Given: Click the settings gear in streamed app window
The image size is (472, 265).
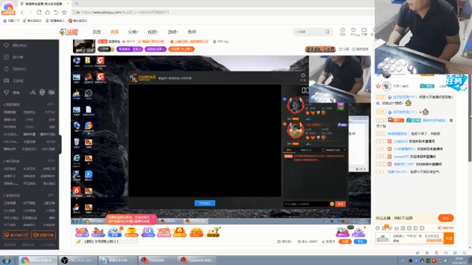Looking at the screenshot, I should pyautogui.click(x=303, y=76).
